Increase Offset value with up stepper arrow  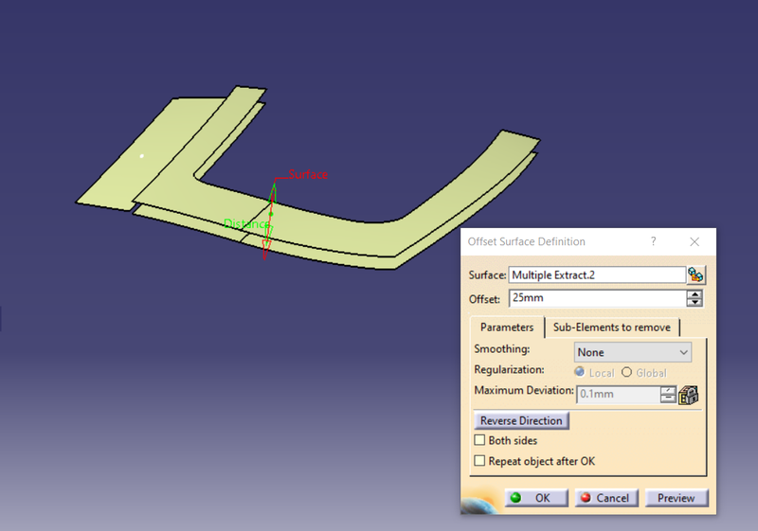(695, 294)
